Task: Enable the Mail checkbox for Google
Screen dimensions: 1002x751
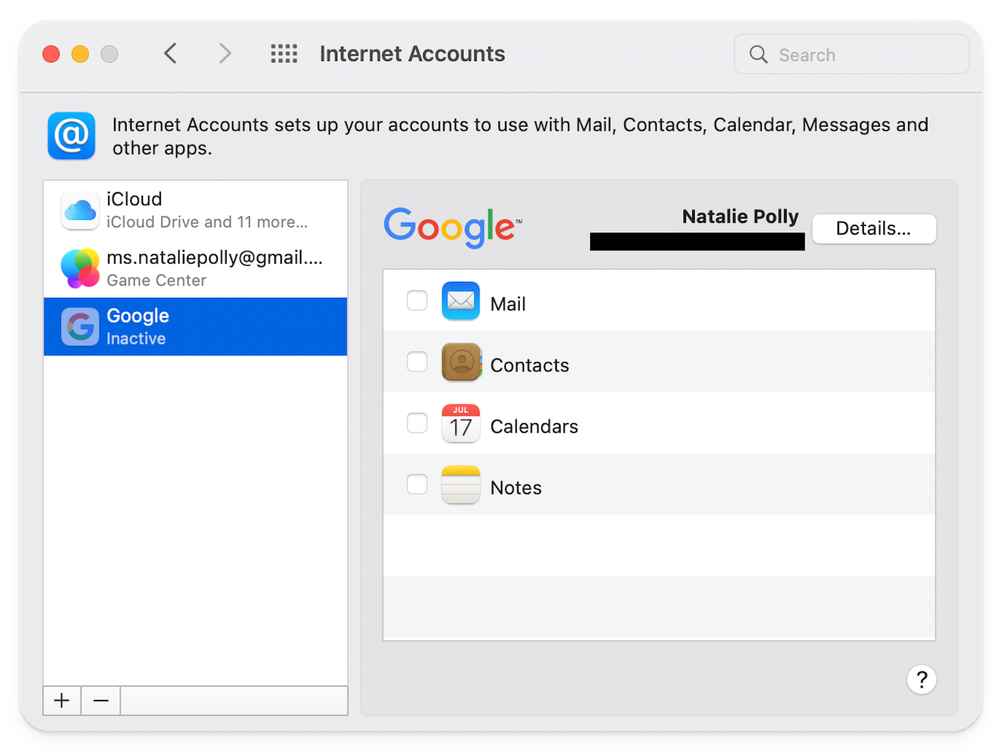Action: click(416, 301)
